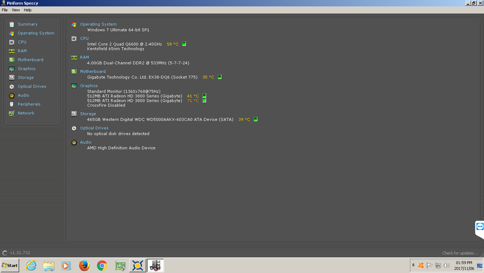Click the Peripherals mouse icon in sidebar
Viewport: 484px width, 273px height.
pyautogui.click(x=12, y=104)
